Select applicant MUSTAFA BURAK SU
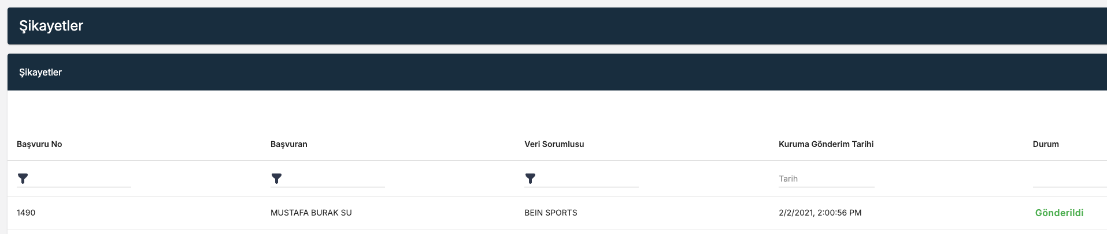Image resolution: width=1107 pixels, height=234 pixels. (311, 213)
